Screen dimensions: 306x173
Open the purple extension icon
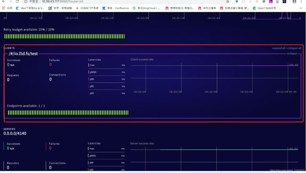pos(271,1)
